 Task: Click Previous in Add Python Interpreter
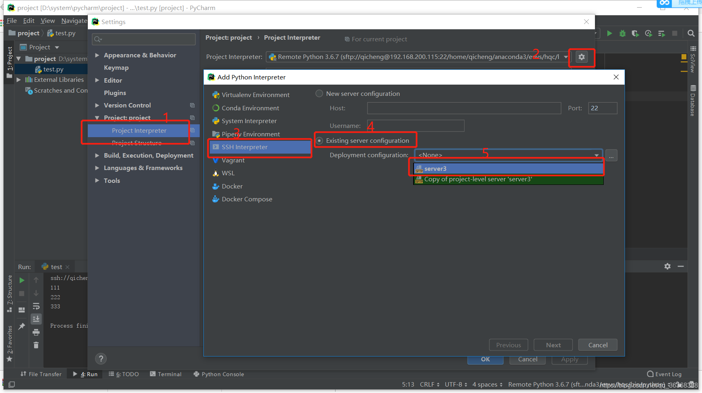[508, 345]
